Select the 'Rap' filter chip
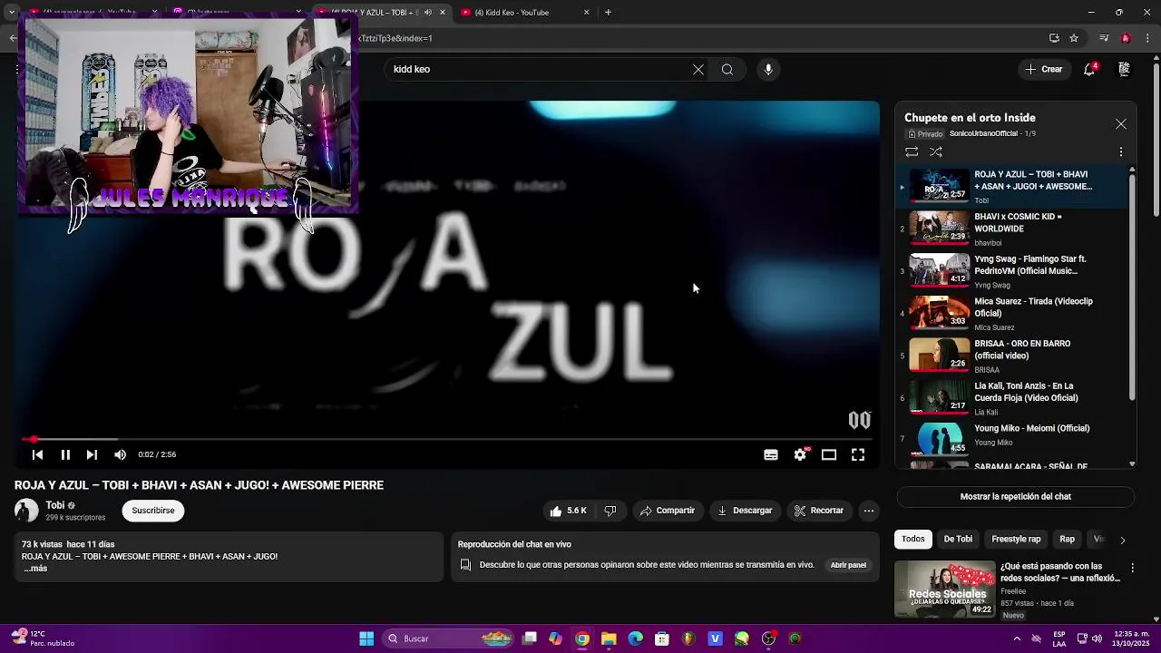This screenshot has width=1161, height=653. point(1068,539)
